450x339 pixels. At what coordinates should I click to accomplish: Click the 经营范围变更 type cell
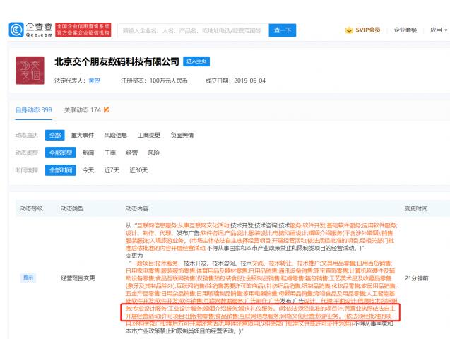pyautogui.click(x=78, y=278)
